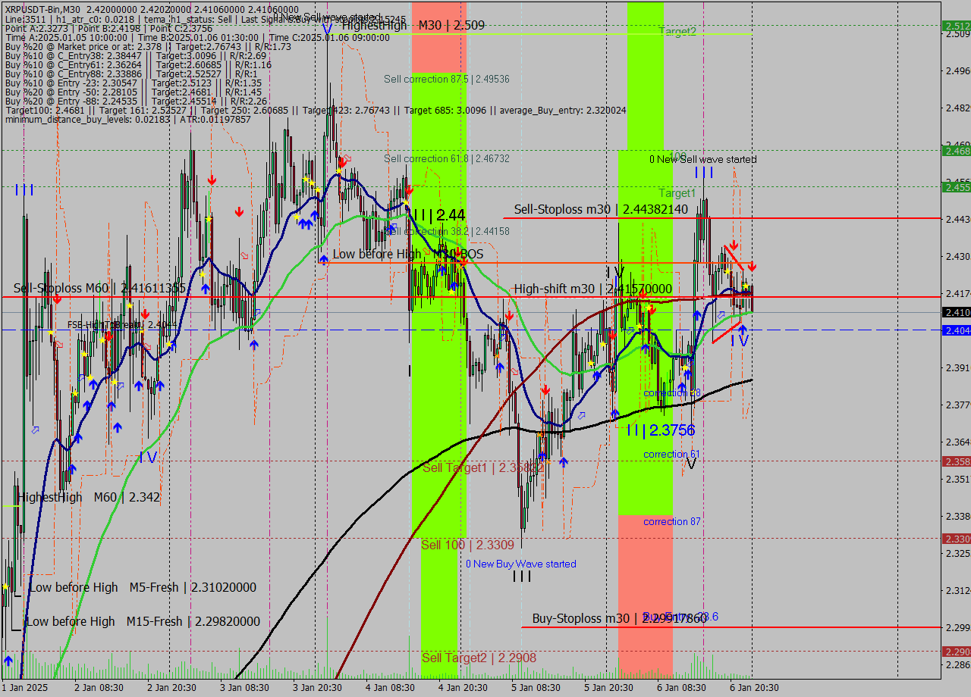Click the 2 Jan 20:30 time label

171,687
